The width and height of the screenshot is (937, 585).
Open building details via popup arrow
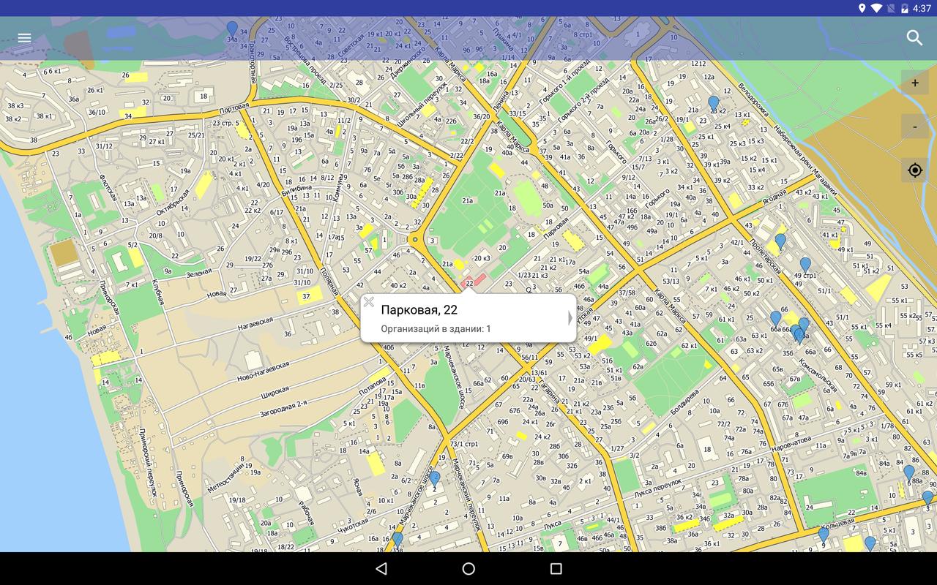[570, 318]
